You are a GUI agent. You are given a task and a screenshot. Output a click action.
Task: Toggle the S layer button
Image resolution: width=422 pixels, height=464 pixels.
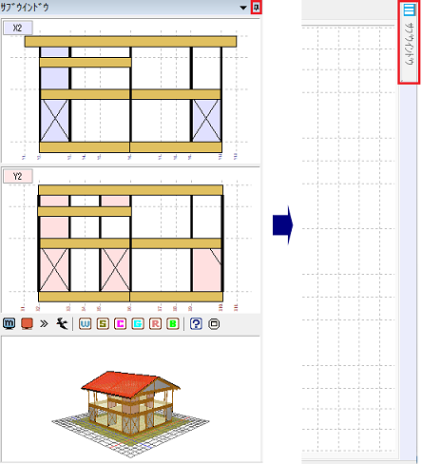pyautogui.click(x=103, y=324)
